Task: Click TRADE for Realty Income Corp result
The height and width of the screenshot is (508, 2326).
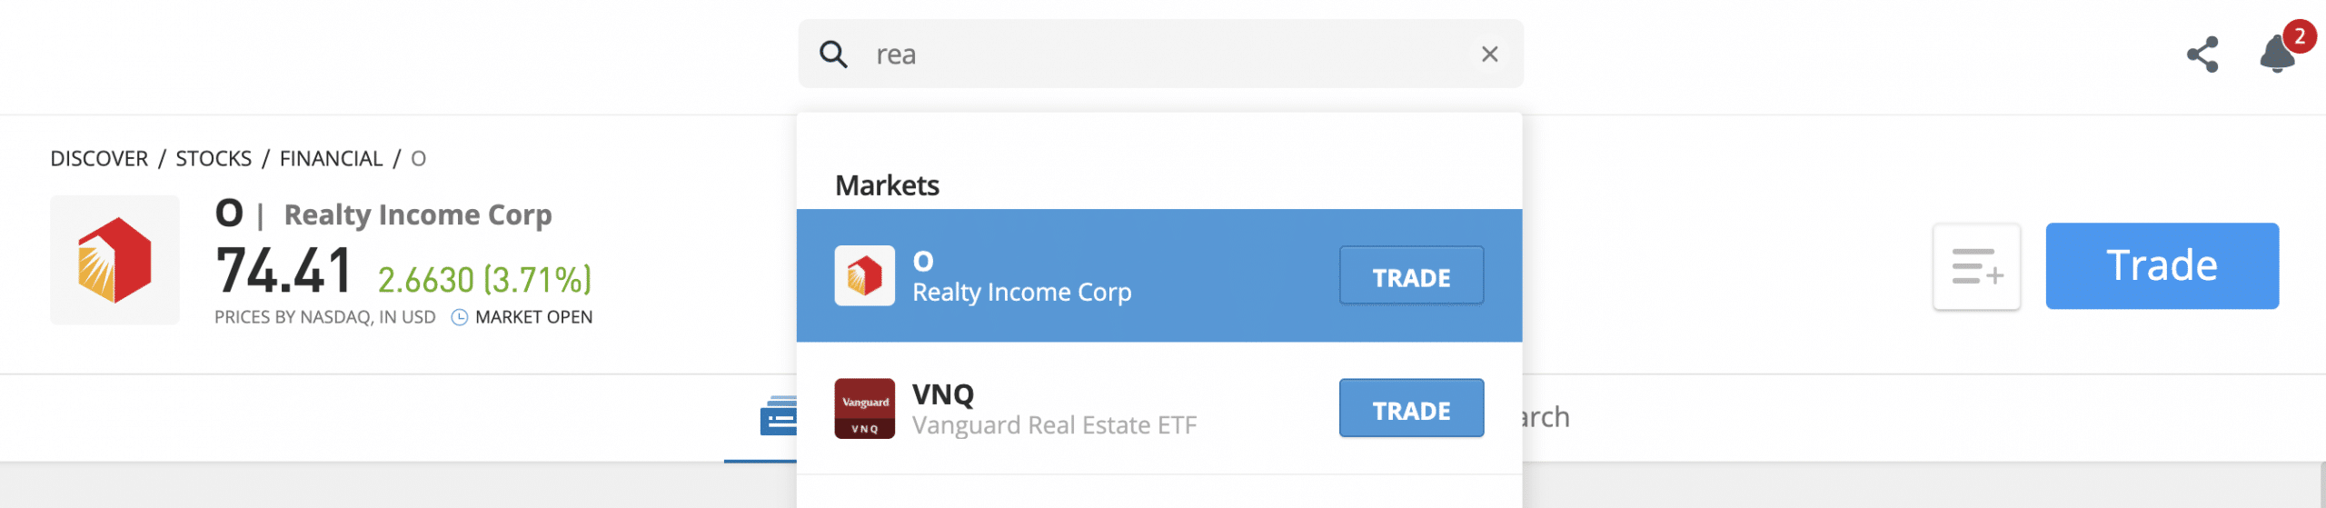Action: point(1411,275)
